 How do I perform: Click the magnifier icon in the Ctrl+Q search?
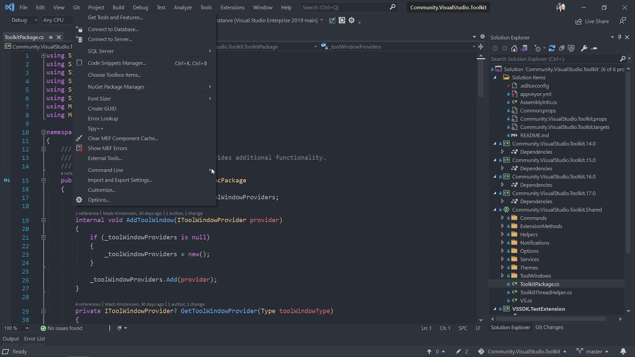[x=393, y=7]
